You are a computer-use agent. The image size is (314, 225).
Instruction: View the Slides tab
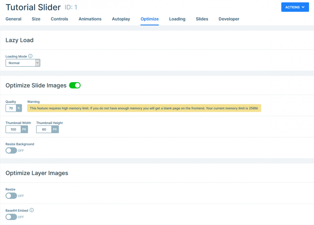(x=202, y=19)
